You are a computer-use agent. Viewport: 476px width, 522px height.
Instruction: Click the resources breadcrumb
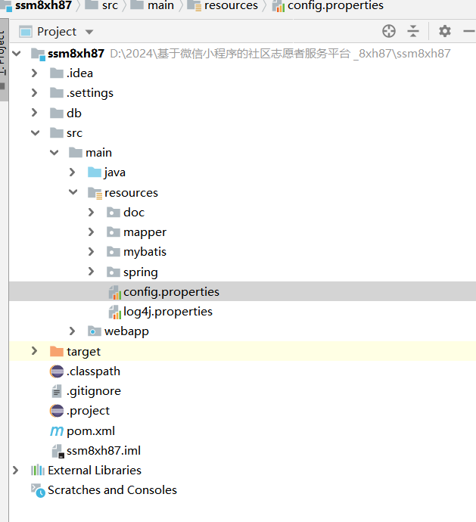231,5
